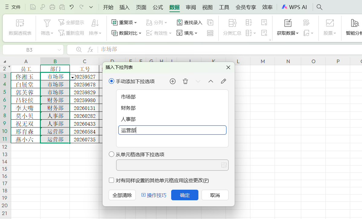Edit dropdown option via pencil icon
This screenshot has height=219, width=362.
click(223, 81)
